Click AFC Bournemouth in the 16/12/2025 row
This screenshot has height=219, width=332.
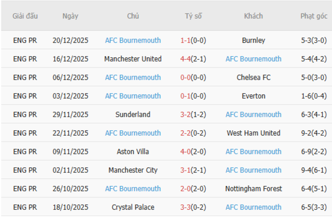(x=253, y=59)
